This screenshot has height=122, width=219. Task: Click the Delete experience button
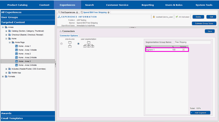click(198, 17)
